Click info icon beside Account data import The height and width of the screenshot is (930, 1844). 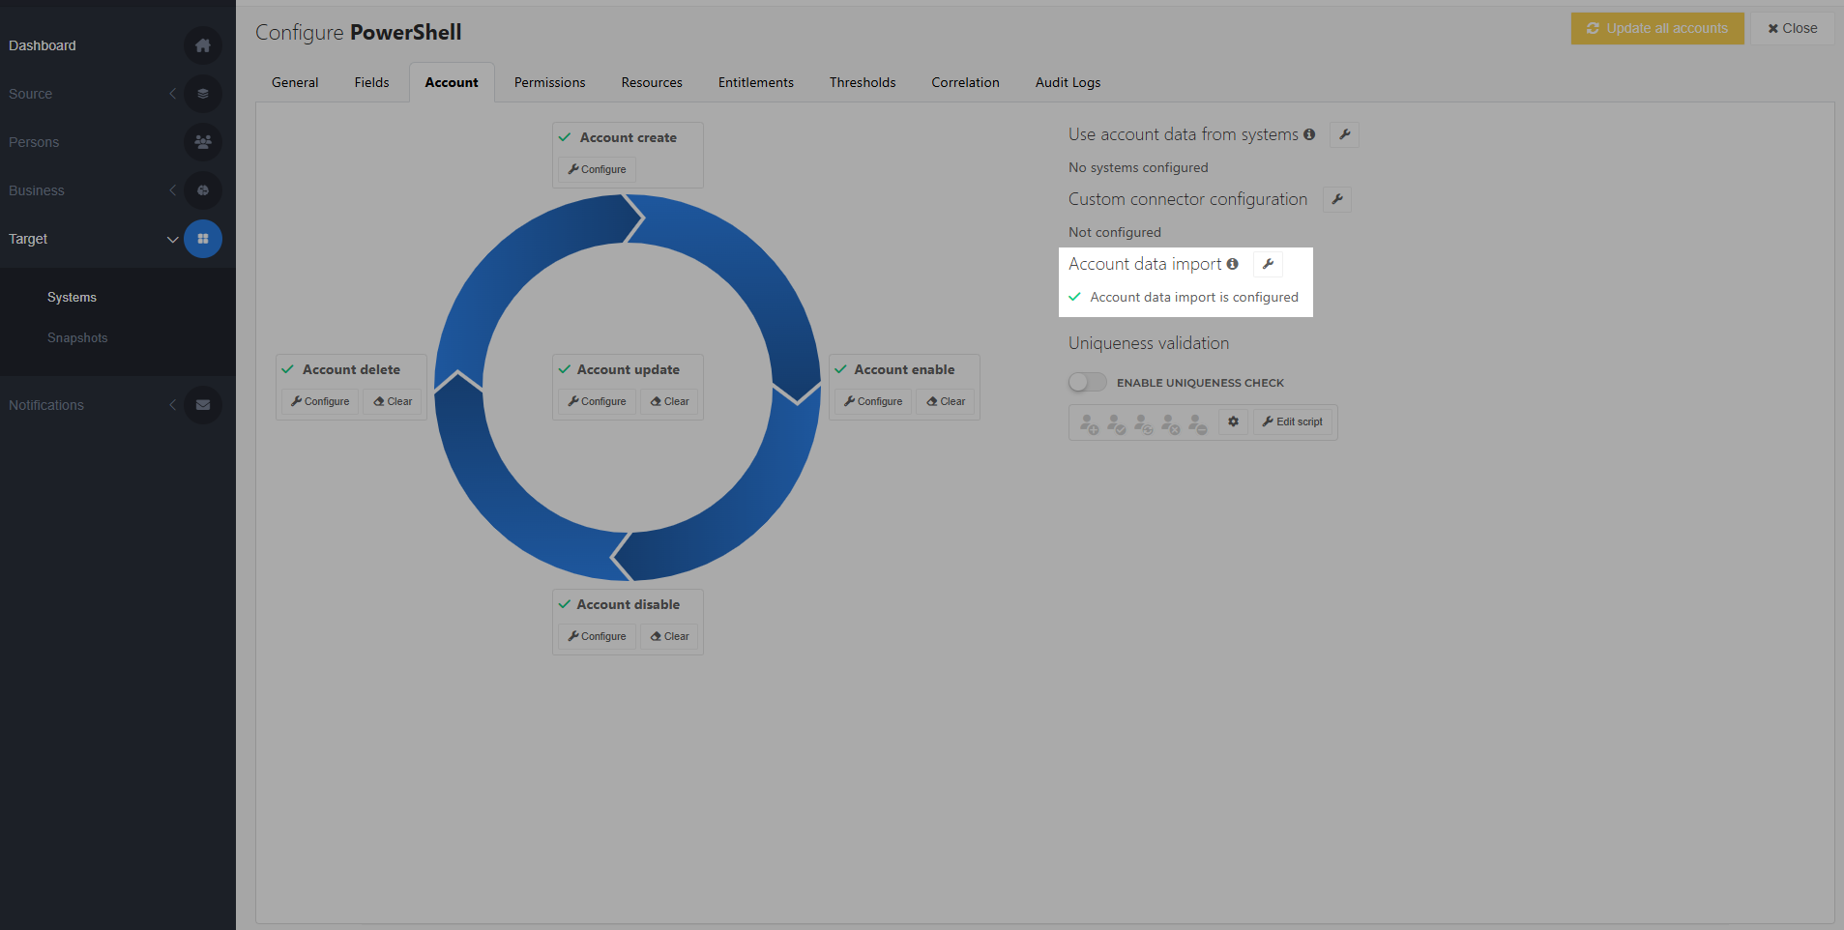coord(1232,264)
